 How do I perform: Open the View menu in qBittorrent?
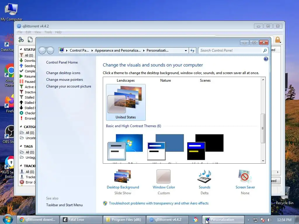[x=38, y=32]
